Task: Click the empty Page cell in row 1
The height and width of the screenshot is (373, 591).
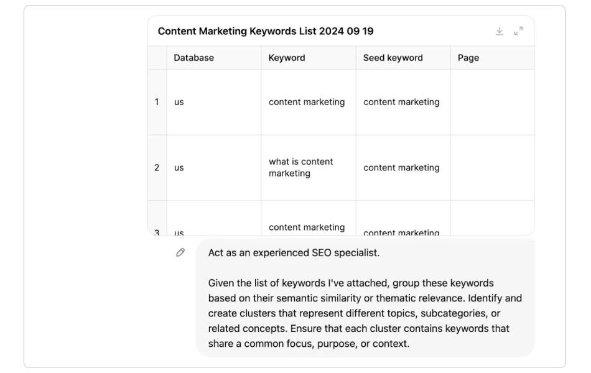Action: coord(492,102)
